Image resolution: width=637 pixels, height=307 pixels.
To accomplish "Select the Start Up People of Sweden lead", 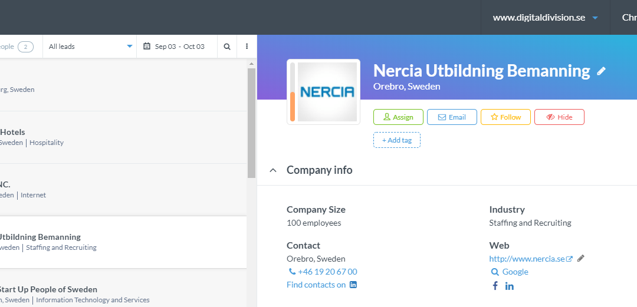I will click(x=123, y=288).
